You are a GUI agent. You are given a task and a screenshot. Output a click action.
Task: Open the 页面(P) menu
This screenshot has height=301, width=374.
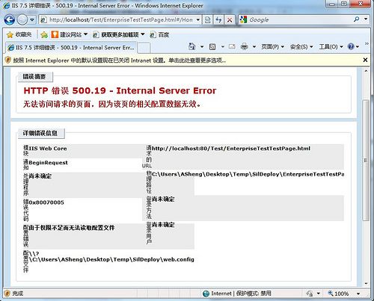coord(272,46)
